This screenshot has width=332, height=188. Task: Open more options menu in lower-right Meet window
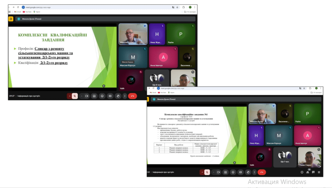(x=254, y=172)
